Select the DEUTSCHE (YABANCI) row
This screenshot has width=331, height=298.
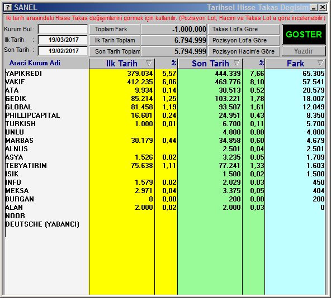165,224
